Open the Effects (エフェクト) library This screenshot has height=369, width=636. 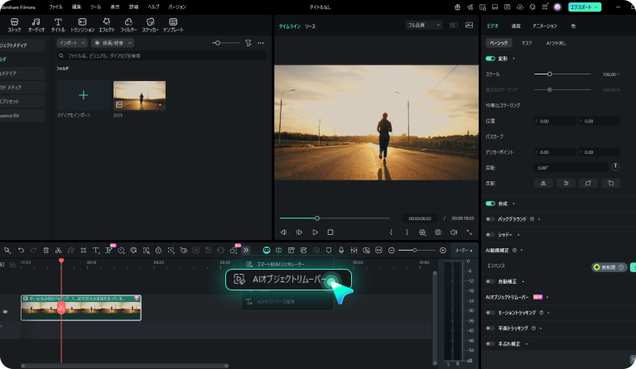pyautogui.click(x=106, y=24)
